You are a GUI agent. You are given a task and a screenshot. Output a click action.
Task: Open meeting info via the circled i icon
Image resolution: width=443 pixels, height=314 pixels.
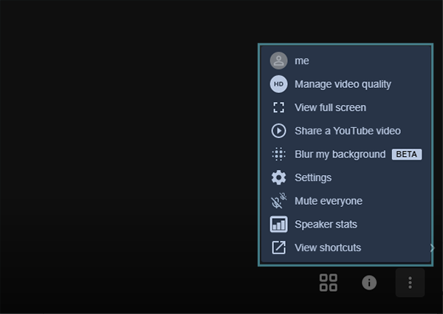(369, 282)
